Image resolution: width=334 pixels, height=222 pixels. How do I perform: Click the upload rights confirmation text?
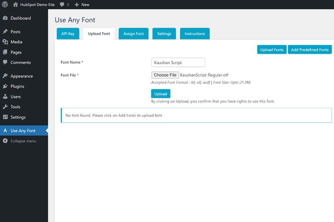point(213,101)
